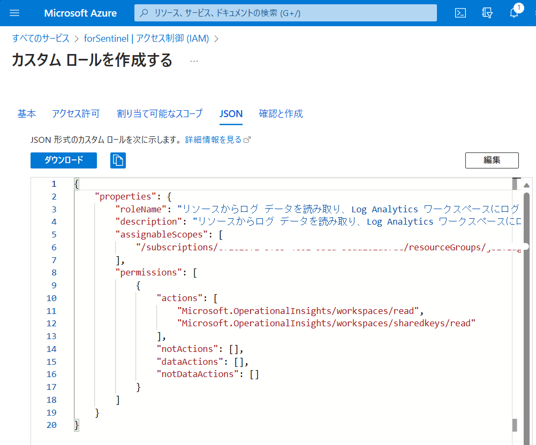
Task: Click the search magnifier icon
Action: 144,13
